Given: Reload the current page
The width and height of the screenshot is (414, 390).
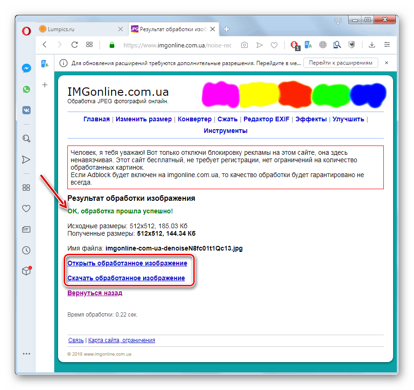Looking at the screenshot, I should [75, 45].
